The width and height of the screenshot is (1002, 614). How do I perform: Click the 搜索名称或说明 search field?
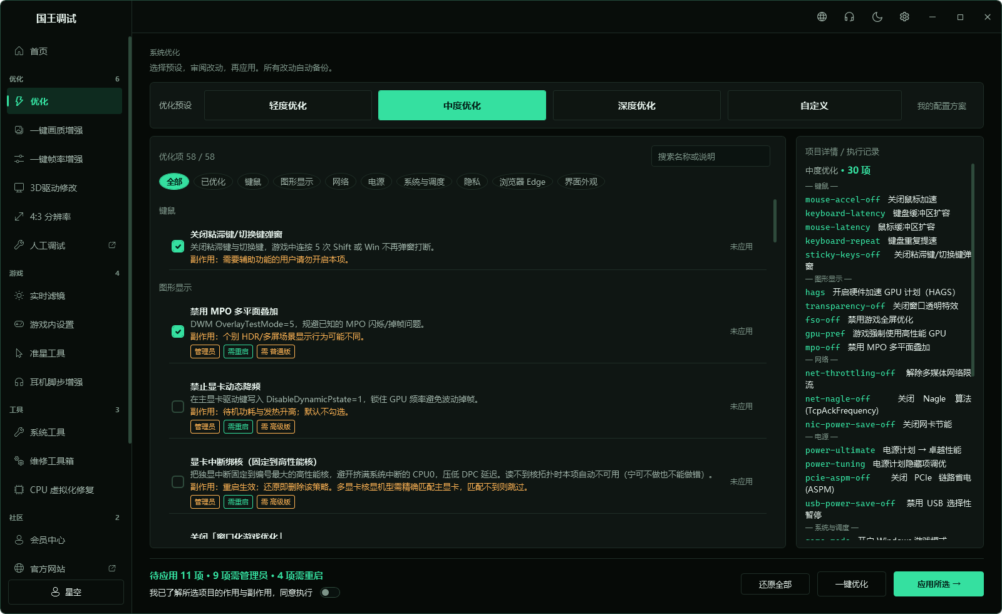coord(711,157)
